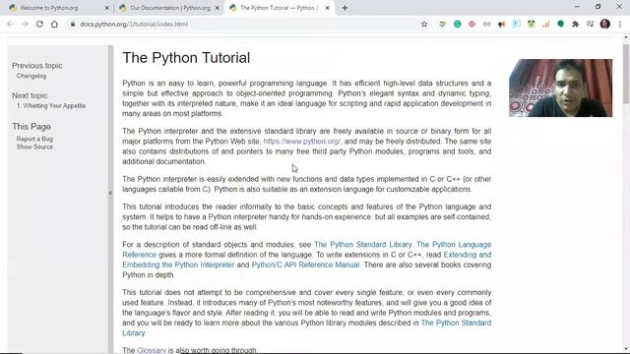Open the light-blue square extension icon
The width and height of the screenshot is (630, 354).
(516, 24)
